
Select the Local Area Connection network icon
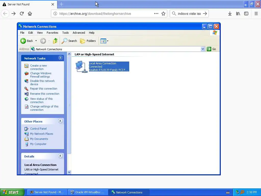(81, 67)
